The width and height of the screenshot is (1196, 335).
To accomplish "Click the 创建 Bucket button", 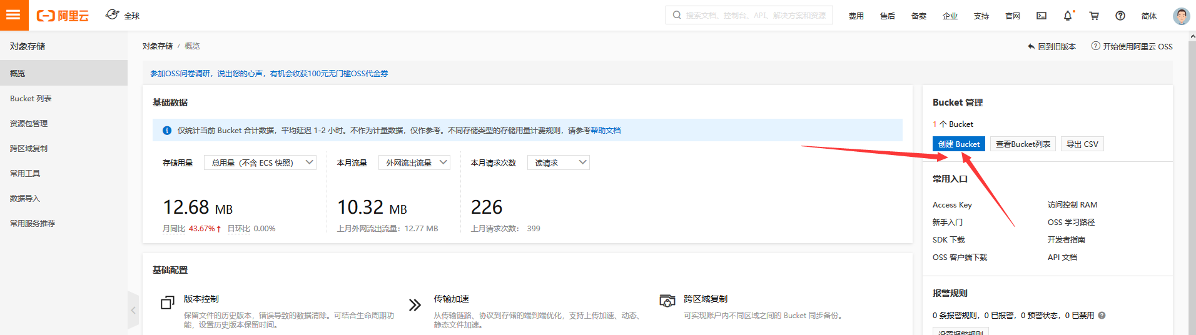I will pos(959,144).
